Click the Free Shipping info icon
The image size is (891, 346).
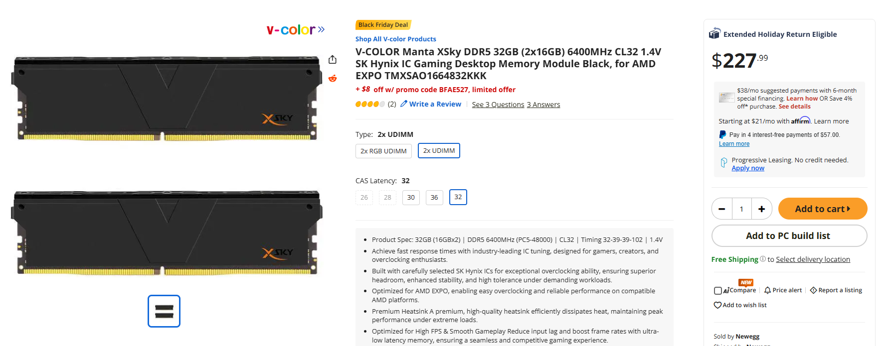pos(762,259)
